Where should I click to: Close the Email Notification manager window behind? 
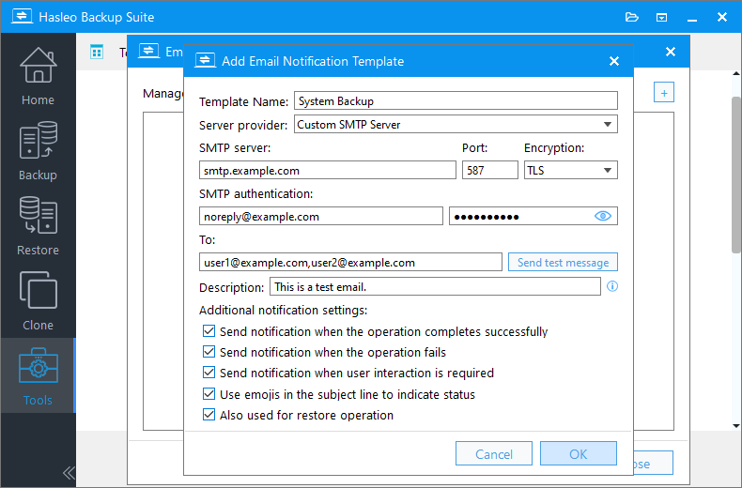point(671,52)
